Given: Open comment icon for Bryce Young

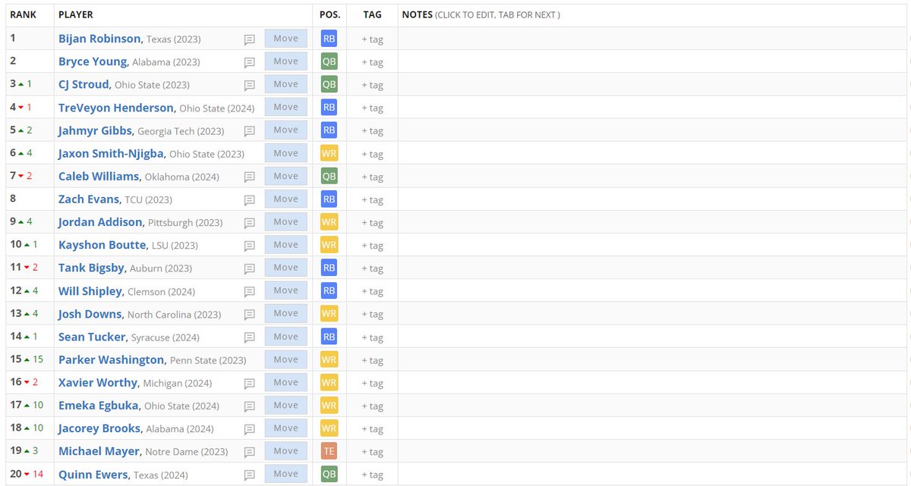Looking at the screenshot, I should coord(250,62).
